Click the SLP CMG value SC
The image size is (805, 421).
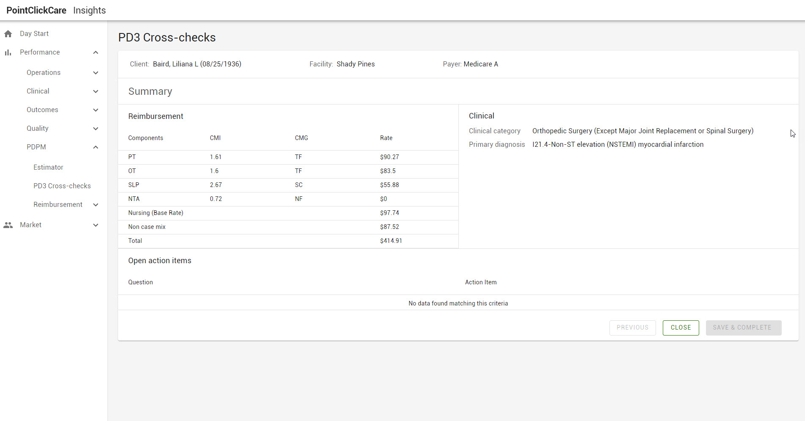coord(299,185)
